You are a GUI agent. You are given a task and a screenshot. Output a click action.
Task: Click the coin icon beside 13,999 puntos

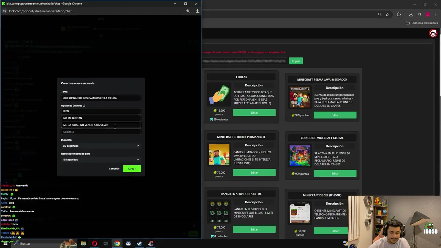pyautogui.click(x=215, y=111)
